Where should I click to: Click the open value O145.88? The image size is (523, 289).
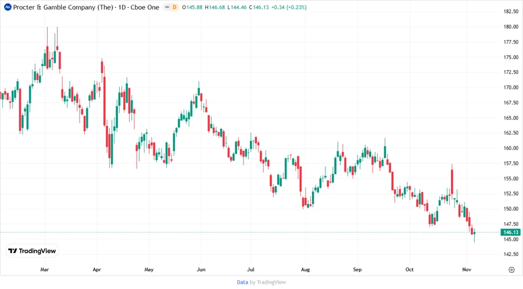pos(192,7)
